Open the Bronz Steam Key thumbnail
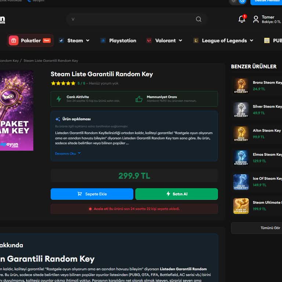The width and height of the screenshot is (282, 282). pyautogui.click(x=241, y=86)
